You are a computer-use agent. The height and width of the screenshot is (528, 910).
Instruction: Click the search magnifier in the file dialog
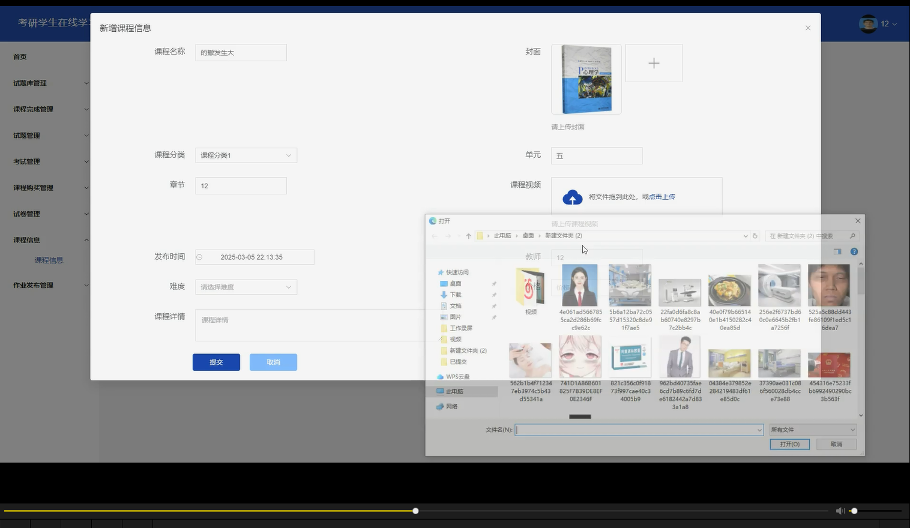[x=852, y=236]
